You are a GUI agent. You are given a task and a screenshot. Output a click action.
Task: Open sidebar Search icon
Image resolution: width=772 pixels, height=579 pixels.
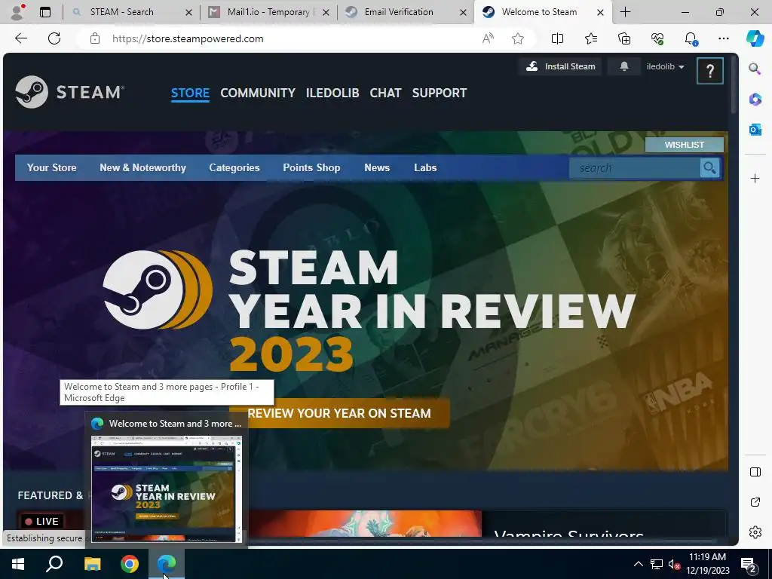click(x=755, y=69)
